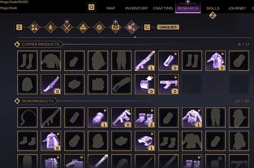
Task: Collapse the Copper Products section
Action: pyautogui.click(x=17, y=44)
